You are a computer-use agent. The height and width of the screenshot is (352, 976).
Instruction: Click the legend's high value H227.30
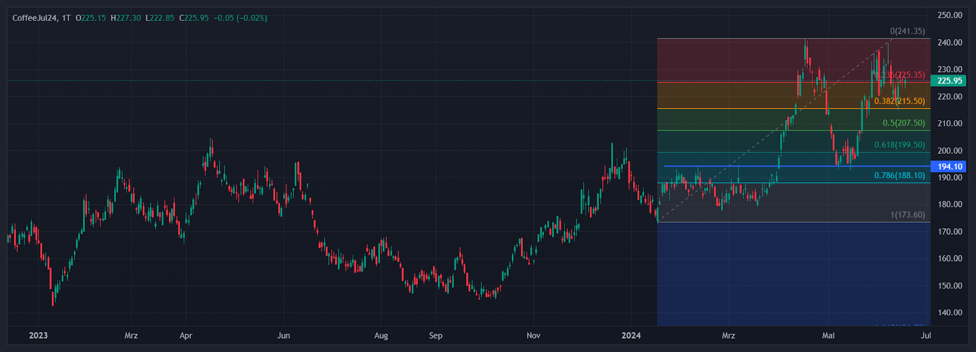click(x=126, y=18)
